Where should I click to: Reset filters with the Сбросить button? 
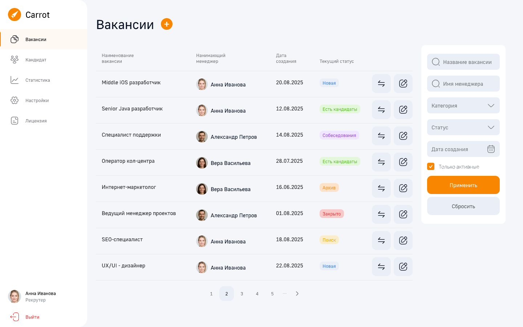click(x=463, y=206)
